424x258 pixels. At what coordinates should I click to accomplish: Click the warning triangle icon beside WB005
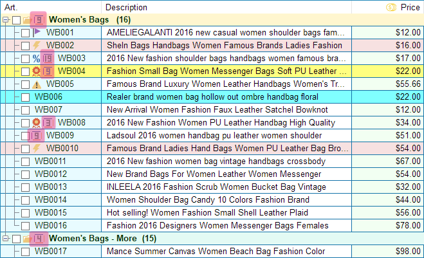(x=36, y=84)
